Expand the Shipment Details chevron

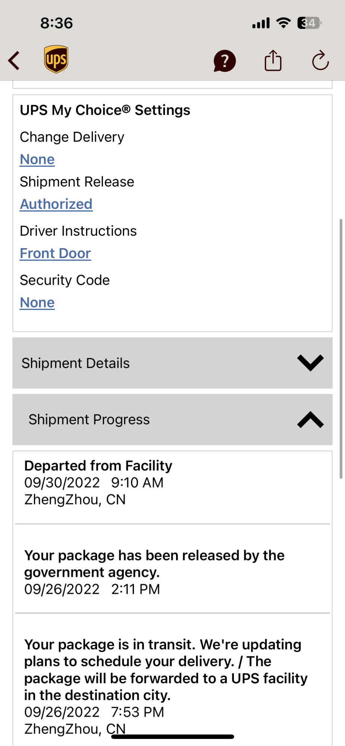point(310,363)
